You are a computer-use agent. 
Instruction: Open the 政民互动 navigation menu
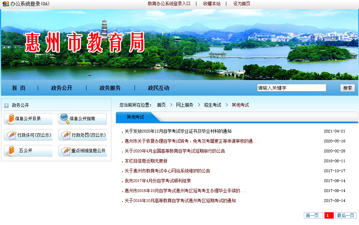coord(158,88)
